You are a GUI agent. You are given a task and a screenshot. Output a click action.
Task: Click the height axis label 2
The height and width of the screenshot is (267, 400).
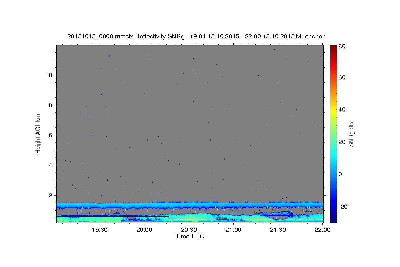pos(51,195)
